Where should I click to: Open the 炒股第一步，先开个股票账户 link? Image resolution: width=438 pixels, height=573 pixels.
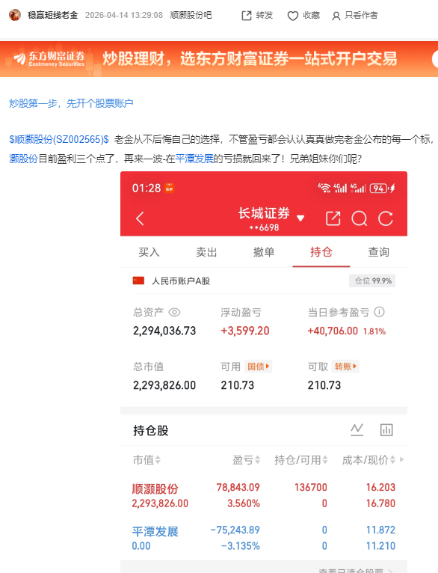tap(71, 103)
